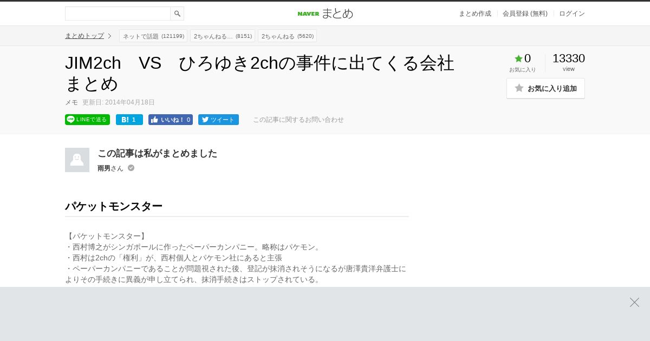This screenshot has width=650, height=341.
Task: Open 会員登録 (無料) link
Action: 525,14
